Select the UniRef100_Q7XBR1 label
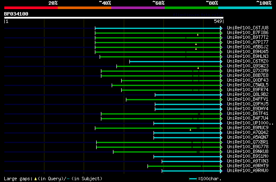276x182 pixels. (248, 142)
